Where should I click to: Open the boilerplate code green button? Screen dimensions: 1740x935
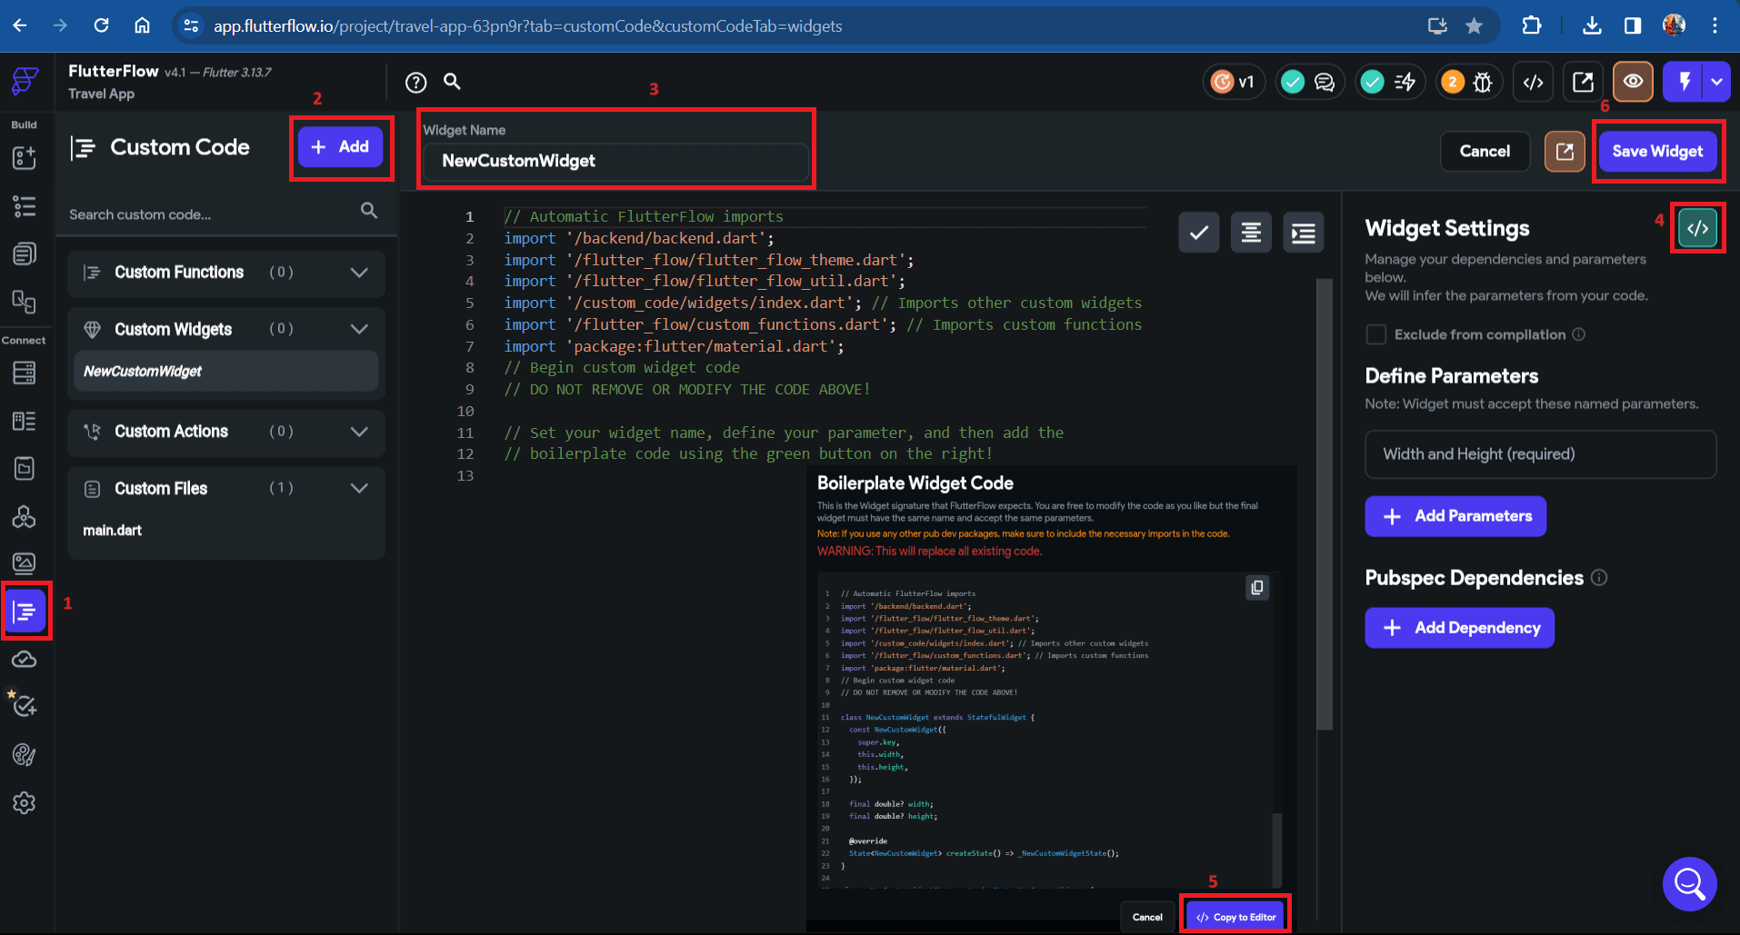[1697, 228]
